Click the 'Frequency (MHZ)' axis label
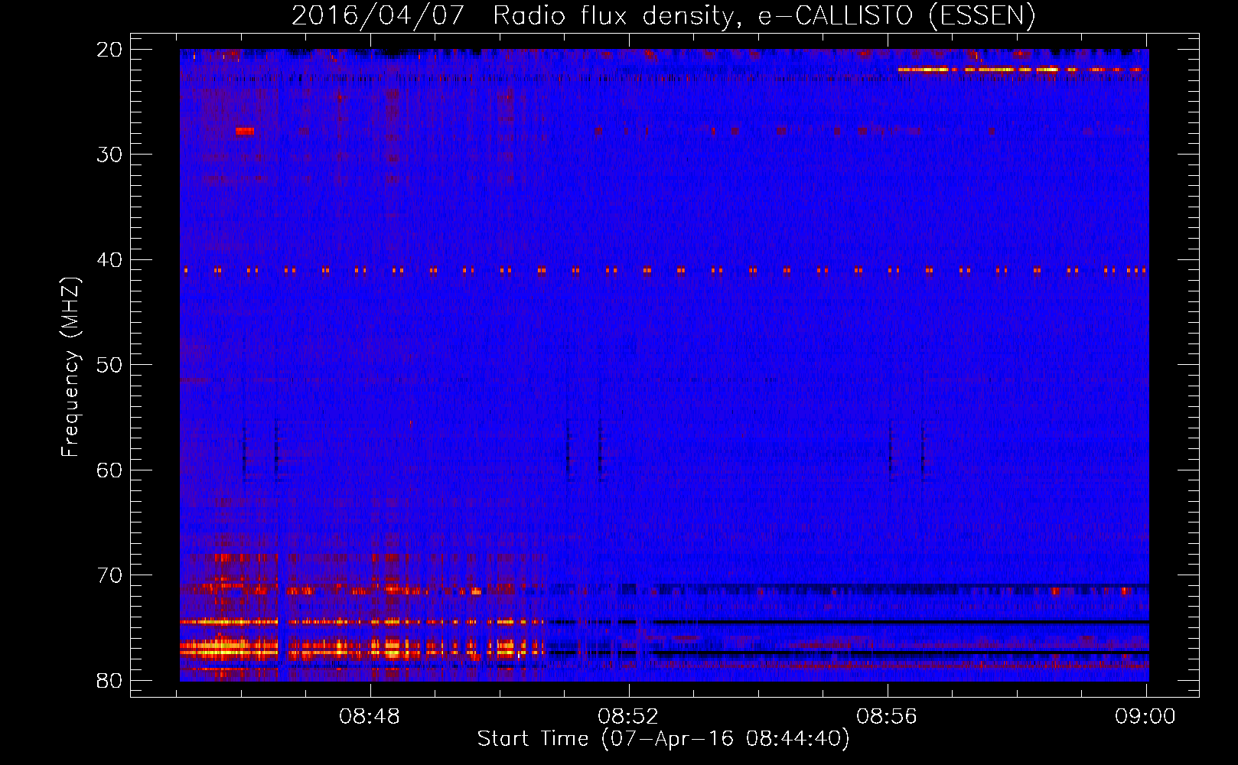Viewport: 1238px width, 765px height. pos(70,366)
